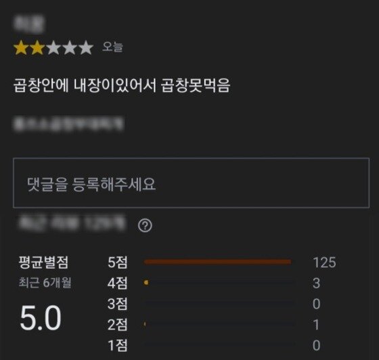Click the 125 count for 5점

[324, 262]
